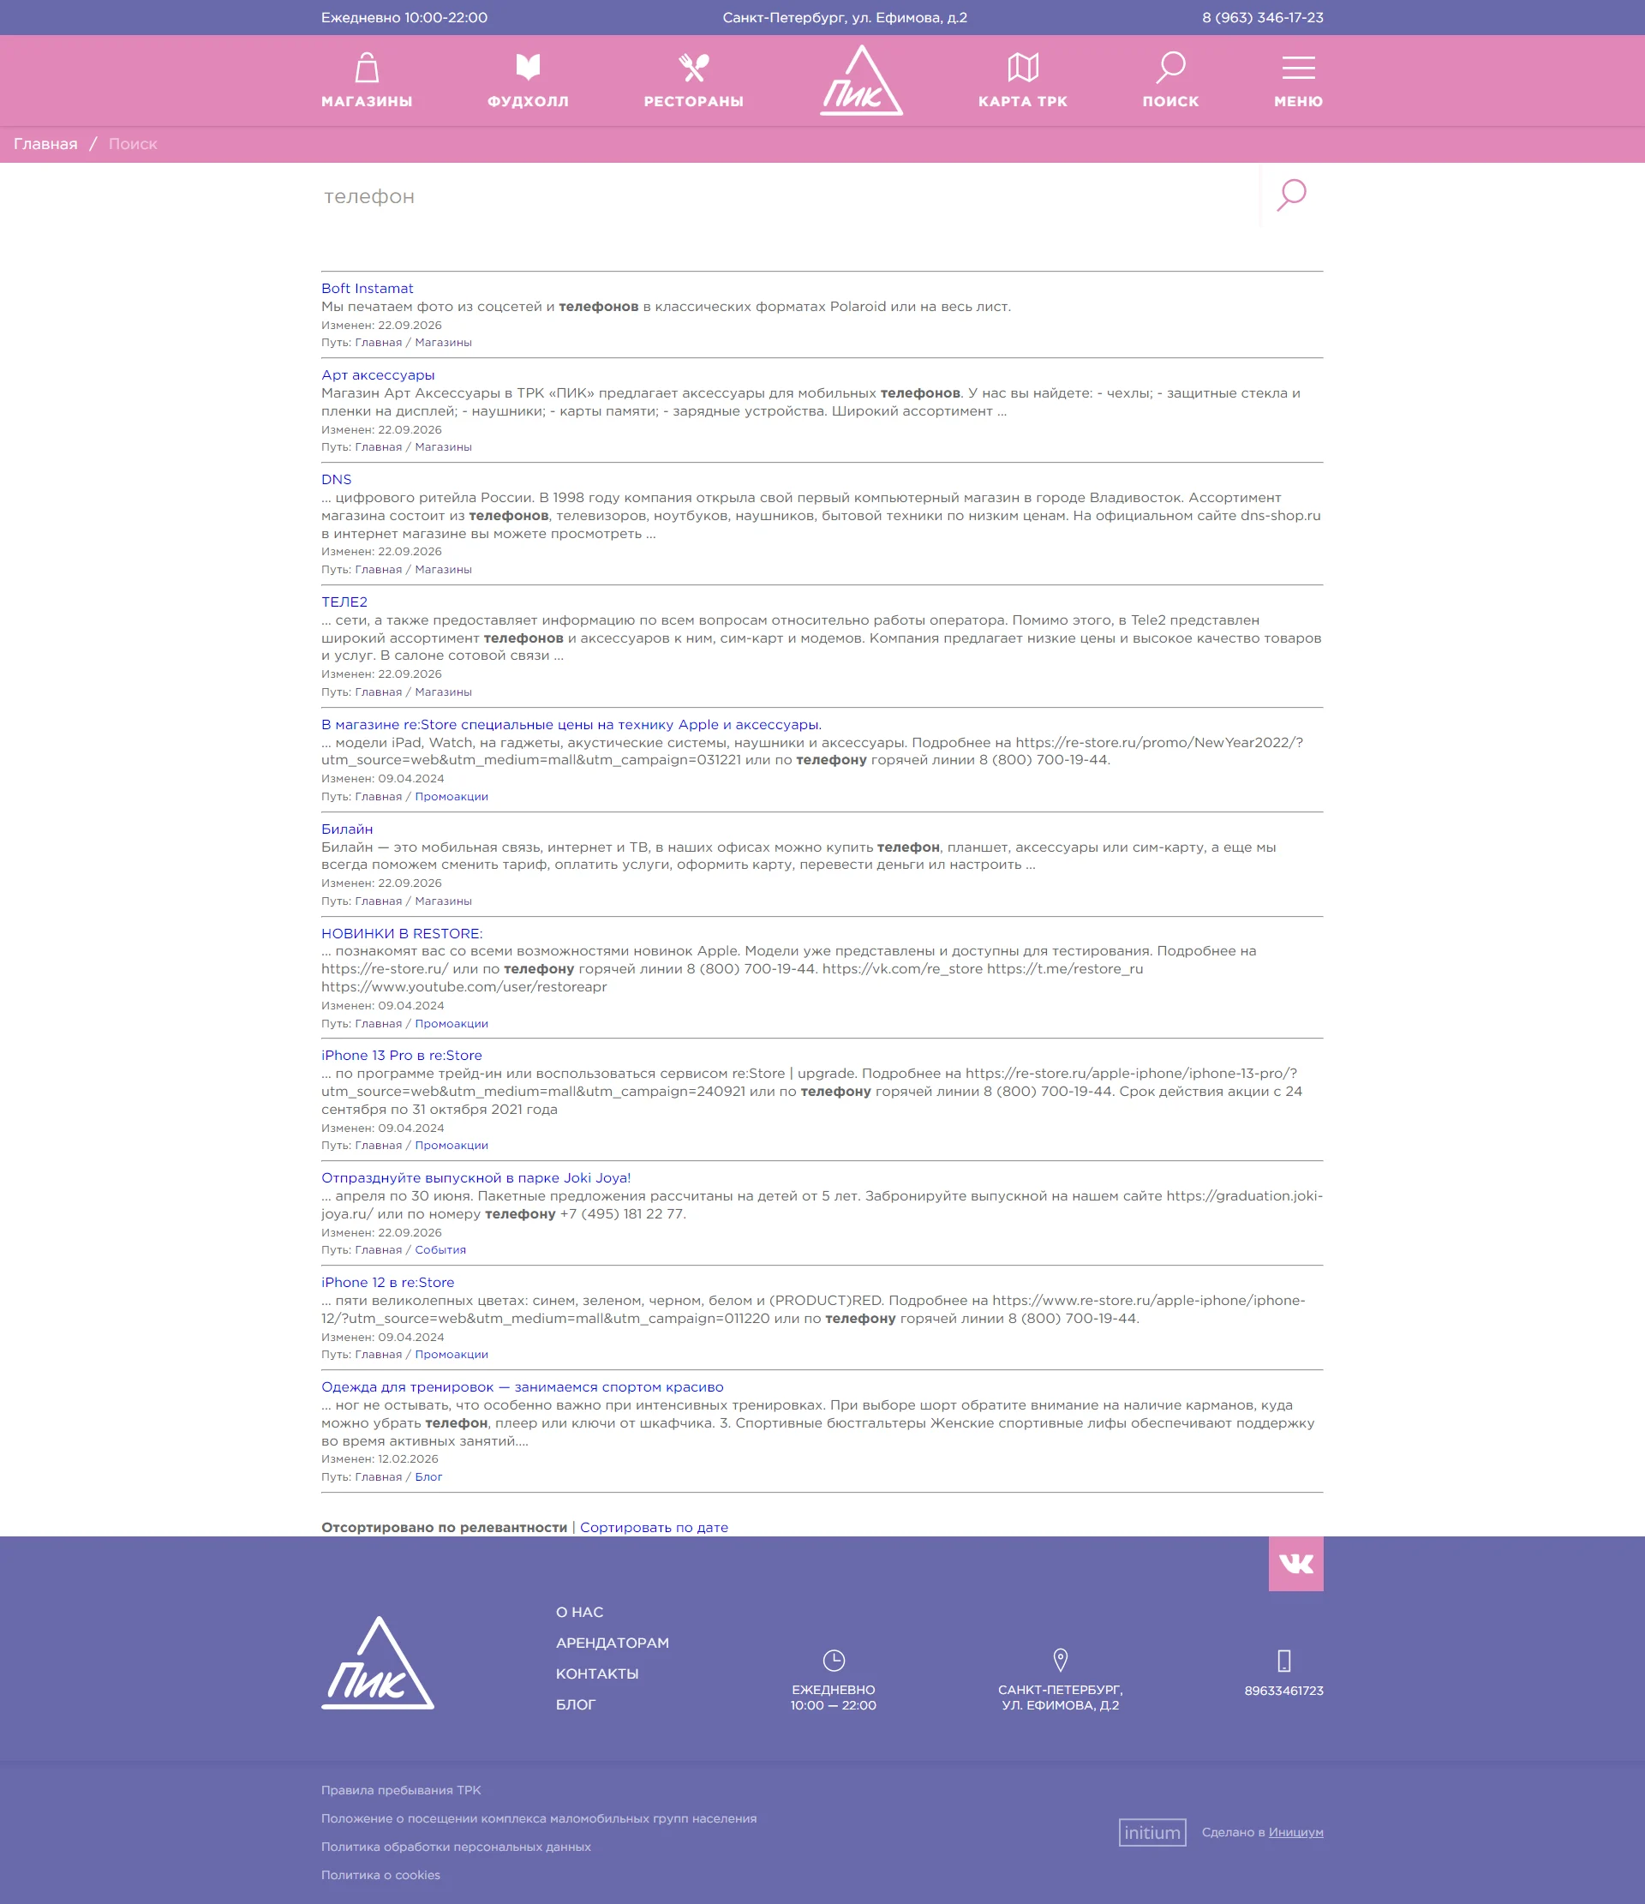This screenshot has width=1645, height=1904.
Task: Open the Магазины shopping bag icon
Action: point(367,67)
